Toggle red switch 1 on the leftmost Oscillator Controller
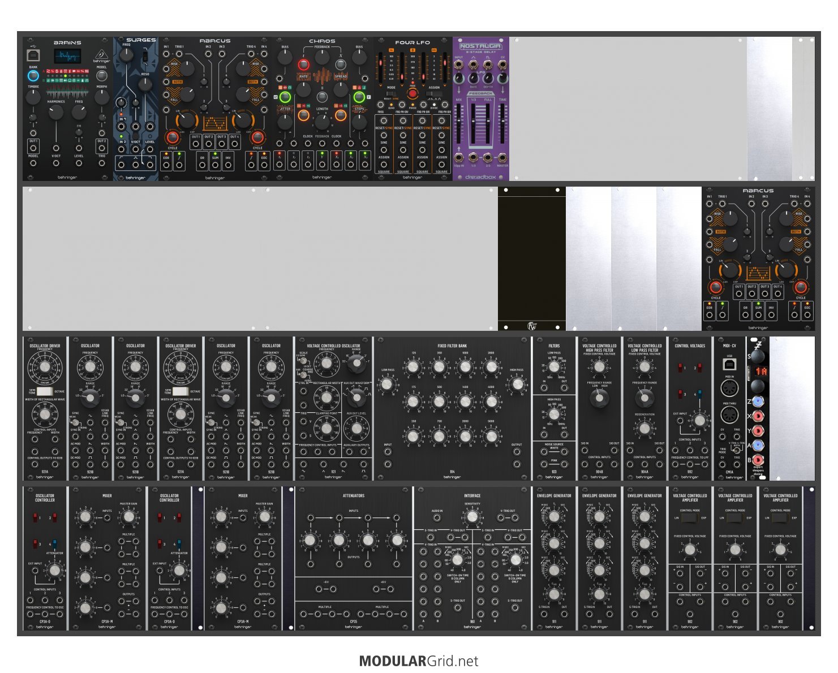This screenshot has width=838, height=673. click(x=35, y=517)
